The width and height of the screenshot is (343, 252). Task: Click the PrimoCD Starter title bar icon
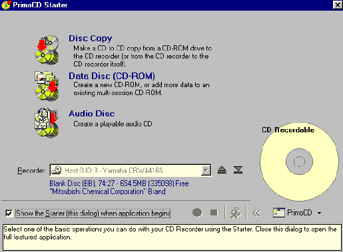pyautogui.click(x=6, y=5)
